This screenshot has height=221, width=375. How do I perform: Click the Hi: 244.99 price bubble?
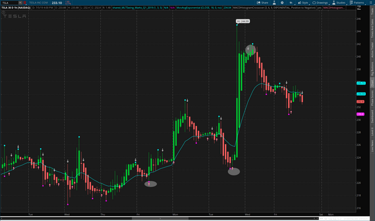coord(243,21)
